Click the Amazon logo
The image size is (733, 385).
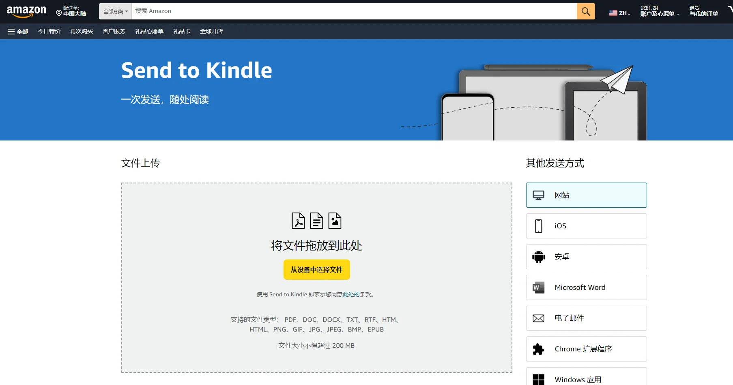[x=26, y=11]
